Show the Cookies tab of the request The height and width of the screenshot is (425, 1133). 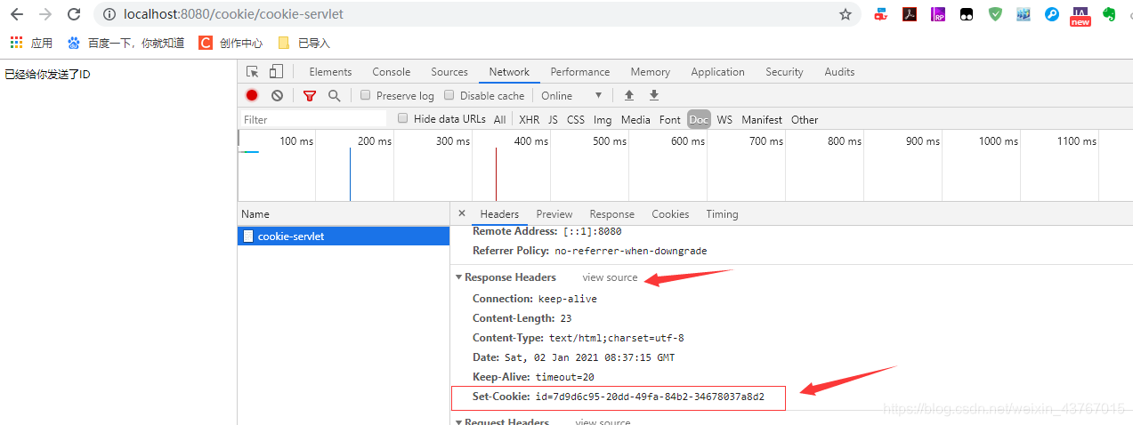tap(670, 214)
